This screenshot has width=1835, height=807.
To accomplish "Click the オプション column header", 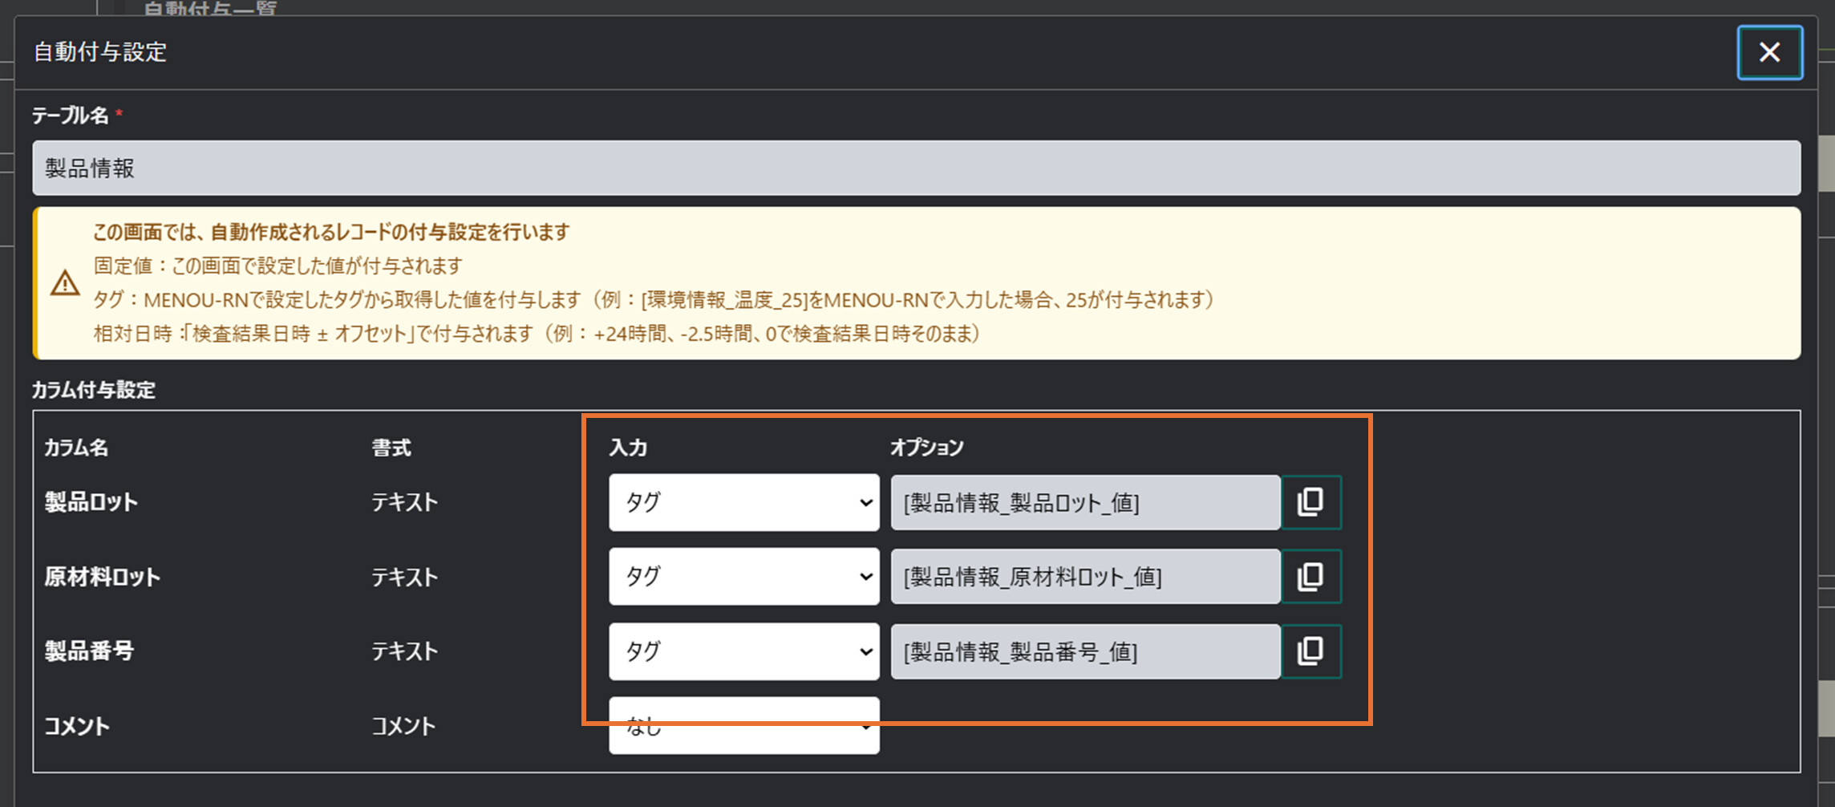I will tap(926, 448).
